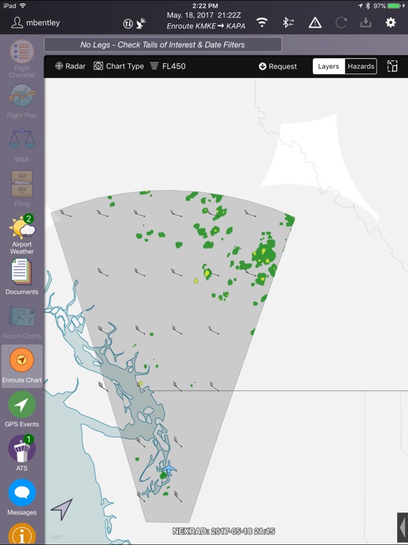This screenshot has height=545, width=408.
Task: Toggle the map fullscreen expand icon
Action: click(x=392, y=66)
